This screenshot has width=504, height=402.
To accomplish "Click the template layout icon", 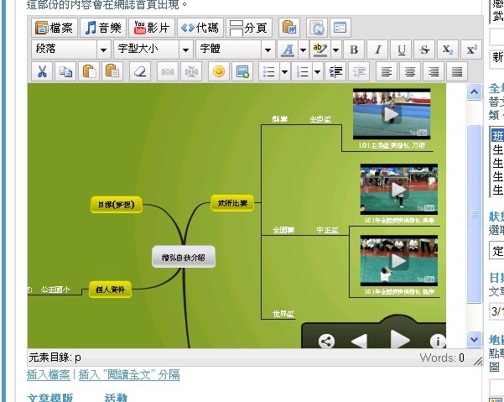I will (x=340, y=28).
